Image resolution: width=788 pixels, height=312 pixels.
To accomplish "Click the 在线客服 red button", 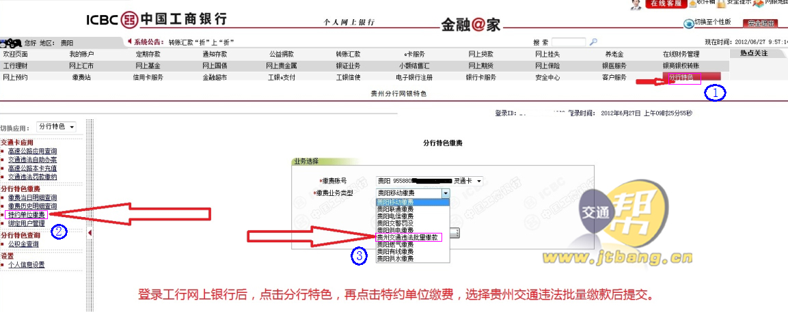I will click(x=666, y=4).
